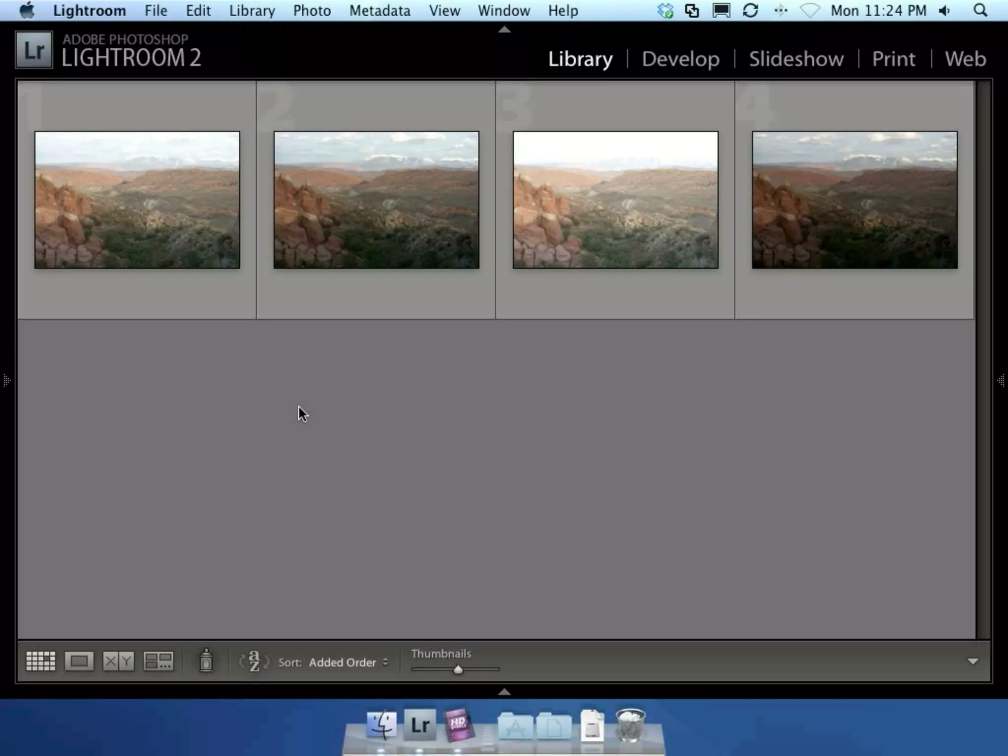Click Lightroom icon in the Dock

(x=420, y=724)
